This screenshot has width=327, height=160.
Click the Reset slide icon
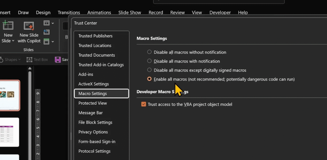click(47, 32)
